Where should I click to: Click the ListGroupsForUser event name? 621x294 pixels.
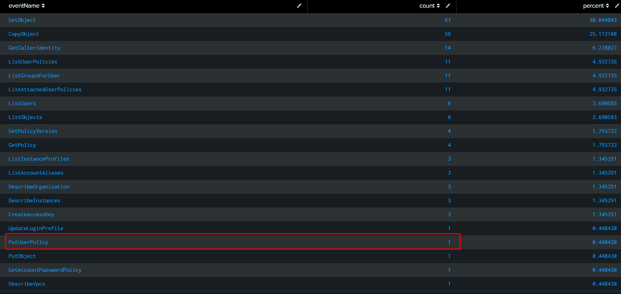(34, 76)
